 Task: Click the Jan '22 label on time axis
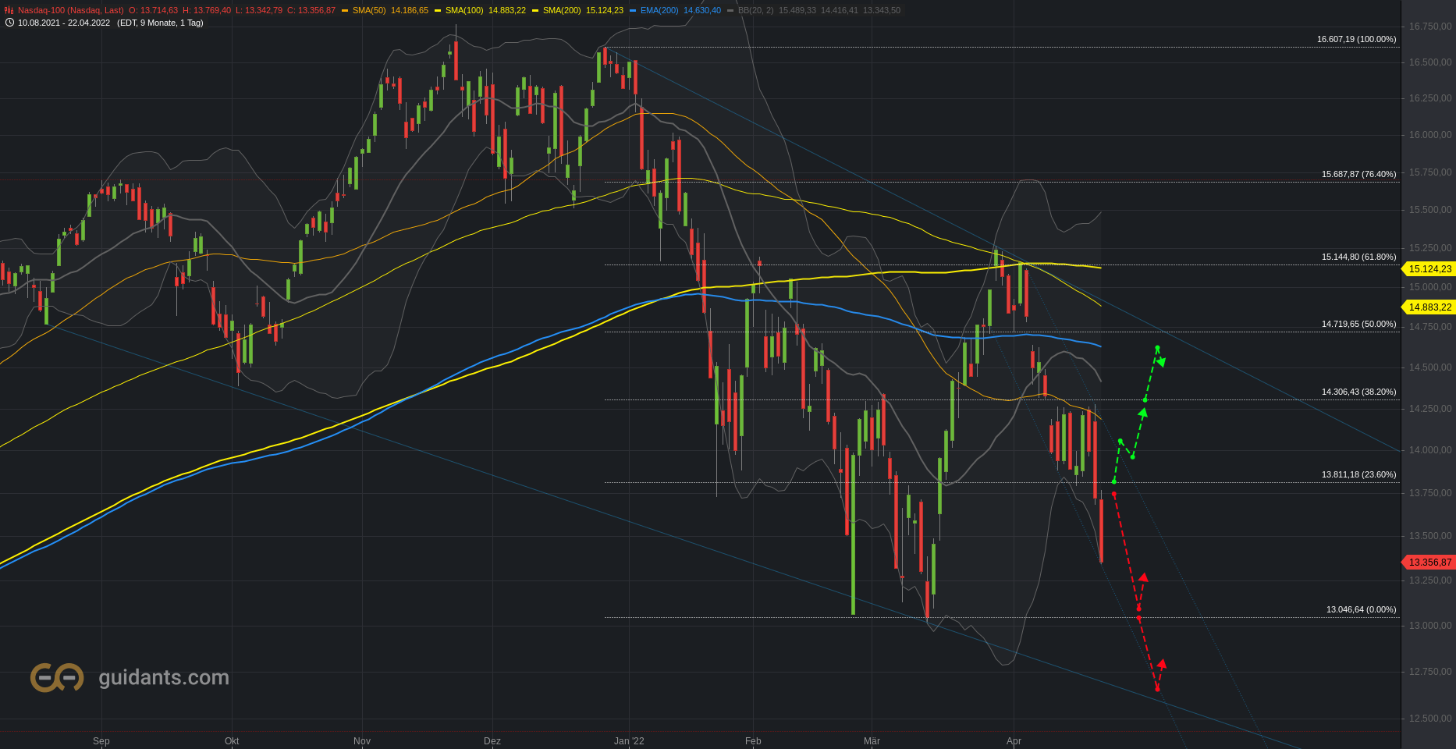pyautogui.click(x=629, y=741)
